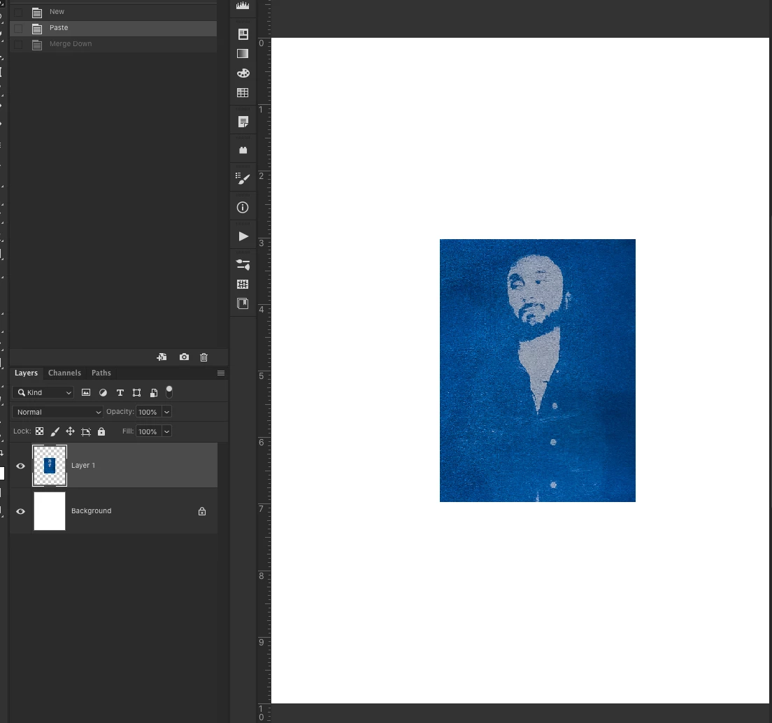Select the Merge Down history state

click(113, 44)
